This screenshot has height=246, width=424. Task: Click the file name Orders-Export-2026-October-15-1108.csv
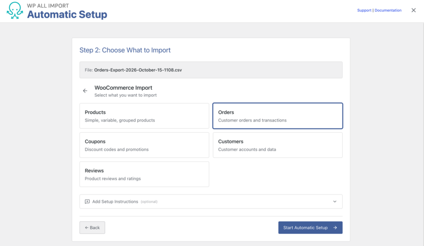coord(138,70)
